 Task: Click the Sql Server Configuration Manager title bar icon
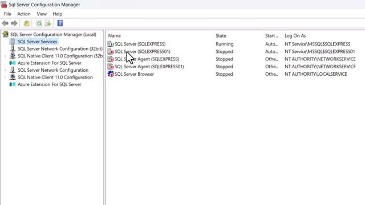click(4, 5)
